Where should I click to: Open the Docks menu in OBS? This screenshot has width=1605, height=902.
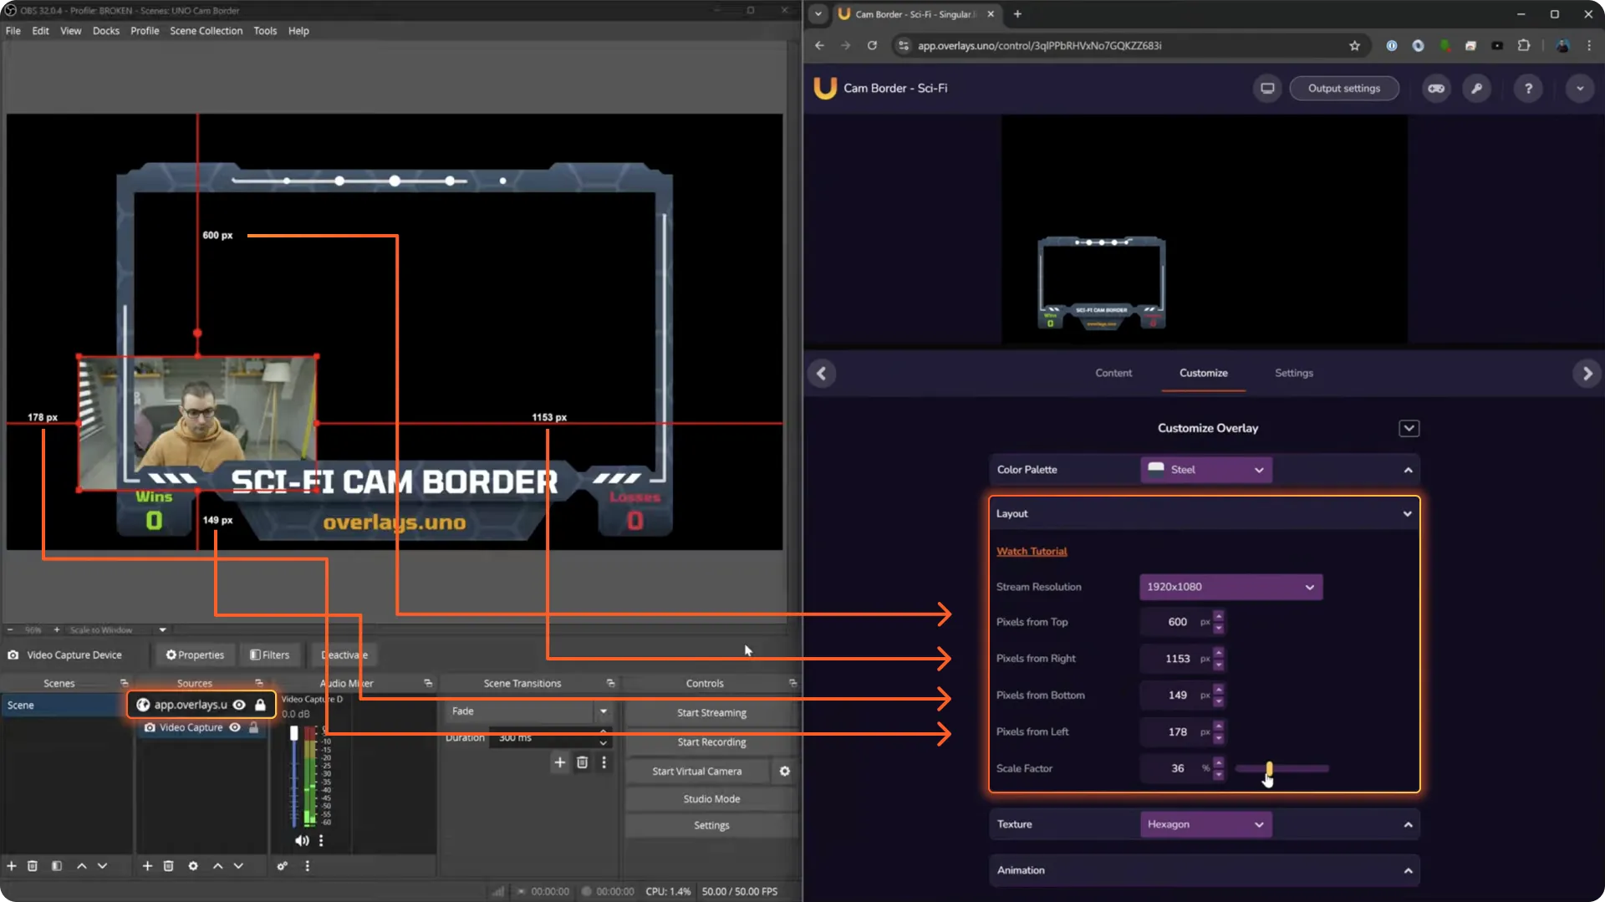coord(105,31)
